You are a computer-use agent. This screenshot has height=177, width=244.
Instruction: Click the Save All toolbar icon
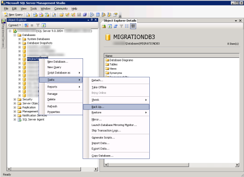point(85,15)
